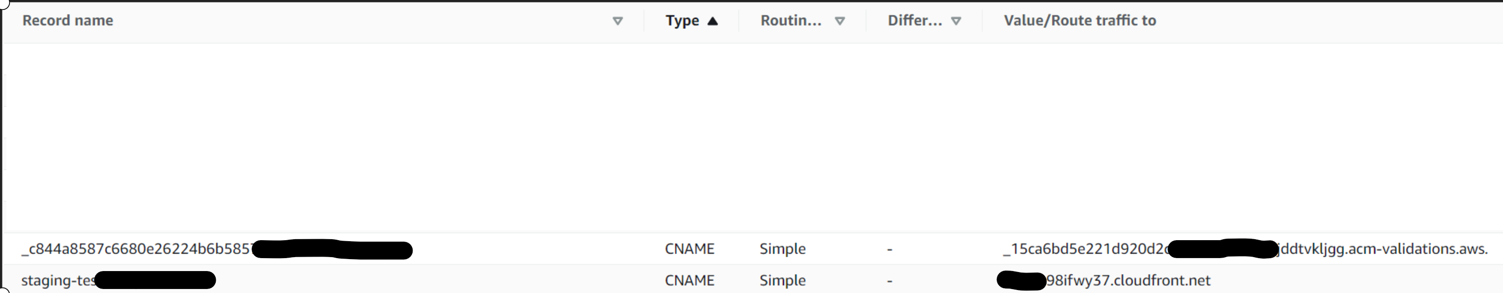Click the Record name column header
The height and width of the screenshot is (293, 1503).
pyautogui.click(x=67, y=20)
